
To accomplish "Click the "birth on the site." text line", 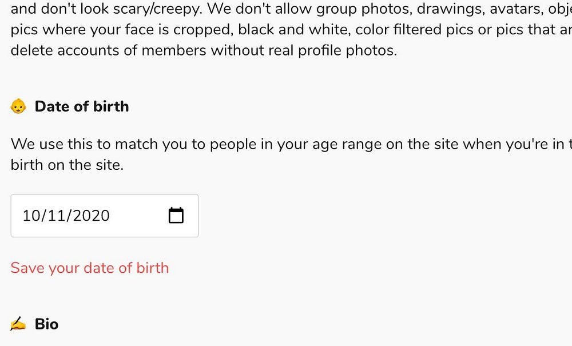I will (67, 166).
